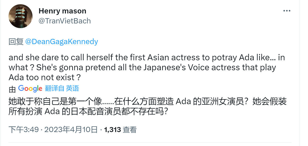Viewport: 308px width, 146px height.
Task: Open the Henry mason display name
Action: coord(62,11)
